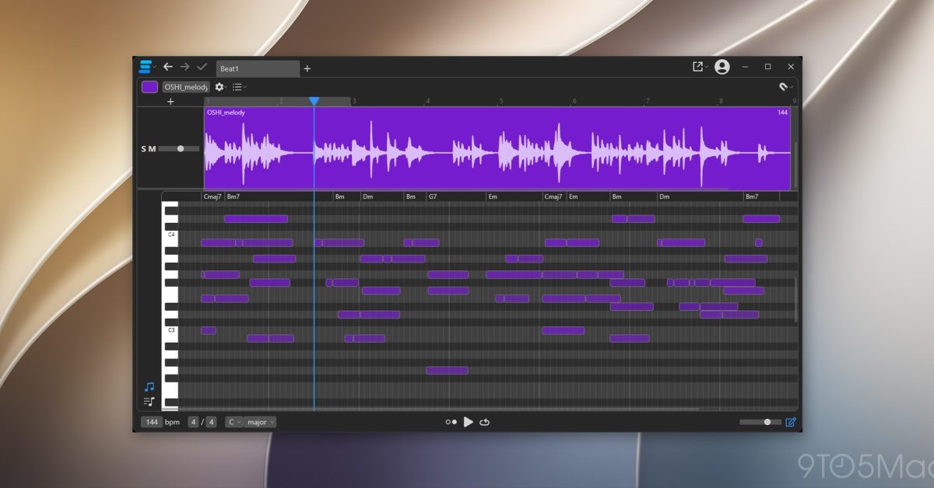
Task: Select the music notes view icon
Action: pyautogui.click(x=149, y=386)
